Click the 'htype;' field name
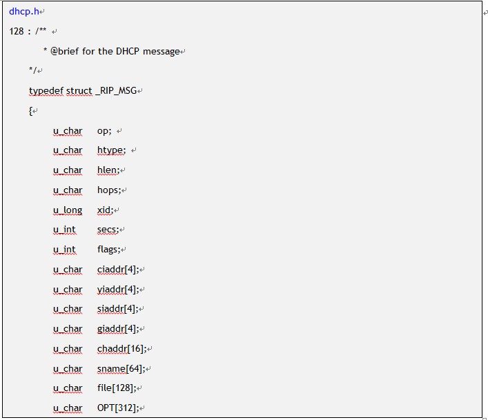Screen dimensions: 488x420 [x=111, y=151]
